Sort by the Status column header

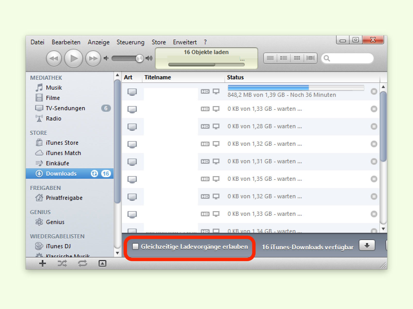click(302, 77)
